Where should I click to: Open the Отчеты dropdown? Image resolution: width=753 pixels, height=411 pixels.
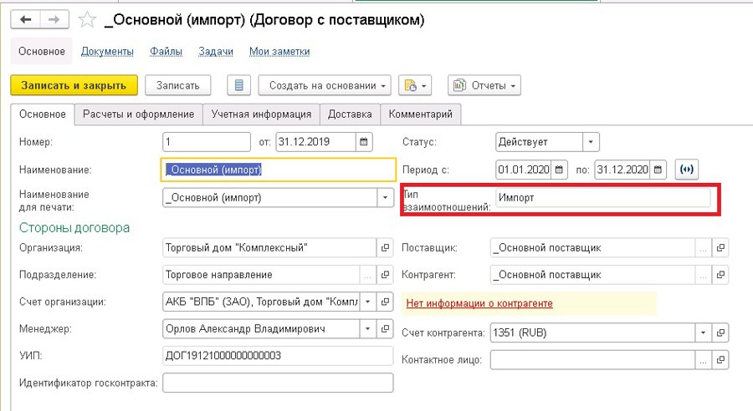coord(485,85)
